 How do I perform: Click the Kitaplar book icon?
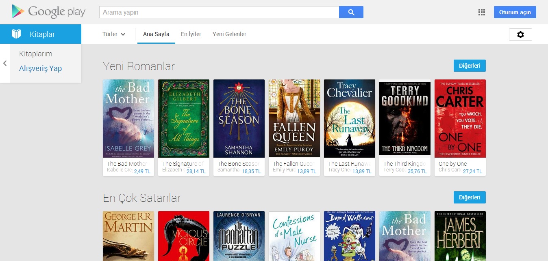(16, 34)
